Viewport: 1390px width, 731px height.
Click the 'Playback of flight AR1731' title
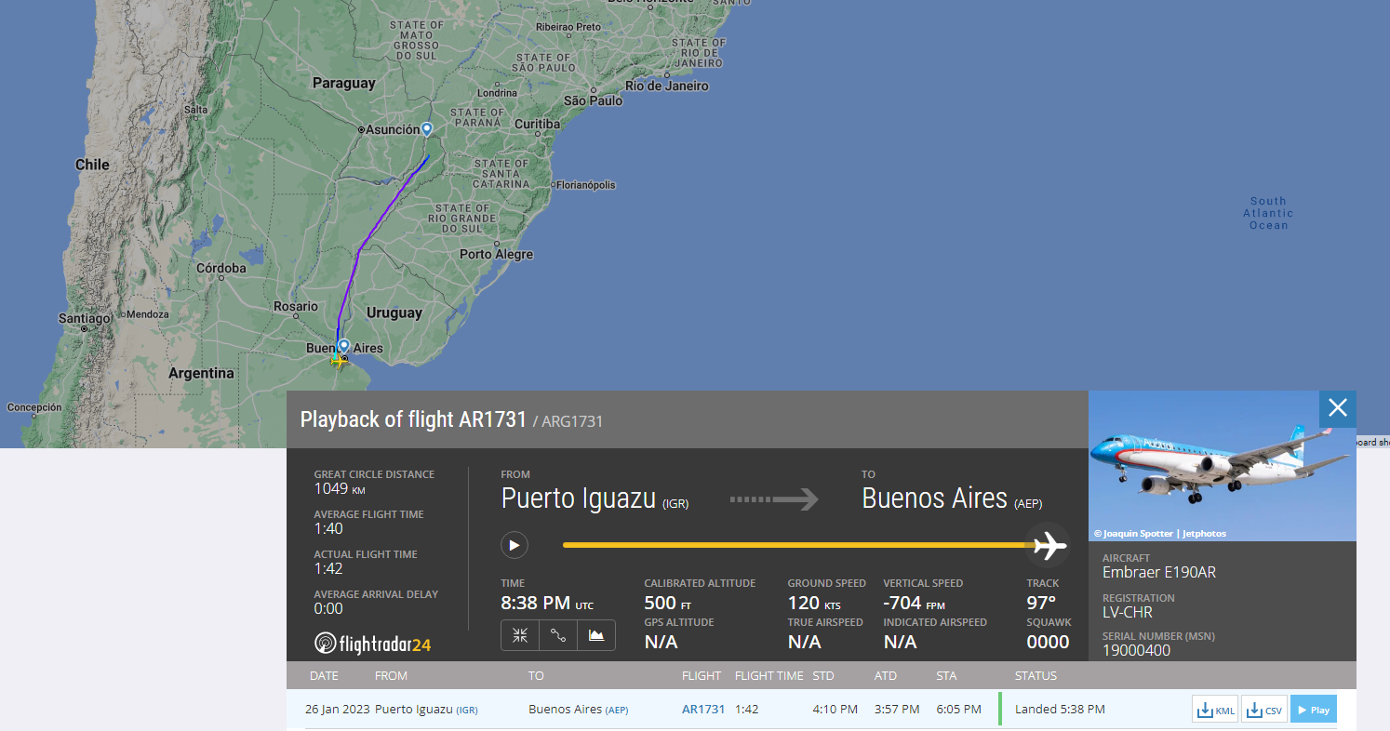pyautogui.click(x=413, y=419)
